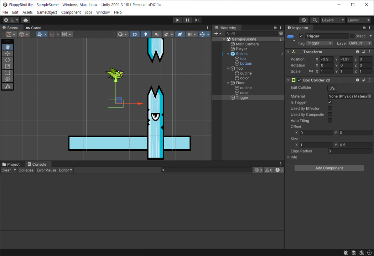Screen dimensions: 374x256
Task: Open the Layers dropdown in toolbar
Action: click(333, 20)
